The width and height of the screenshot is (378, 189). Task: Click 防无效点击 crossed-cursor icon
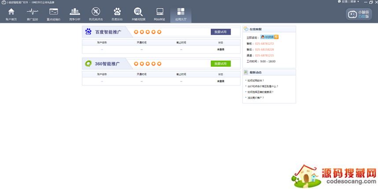click(x=96, y=14)
